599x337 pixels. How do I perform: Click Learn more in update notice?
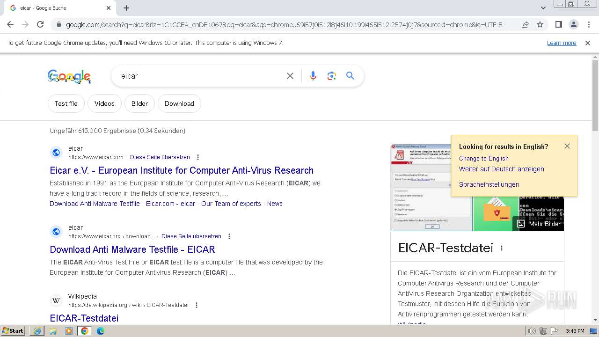click(x=562, y=43)
